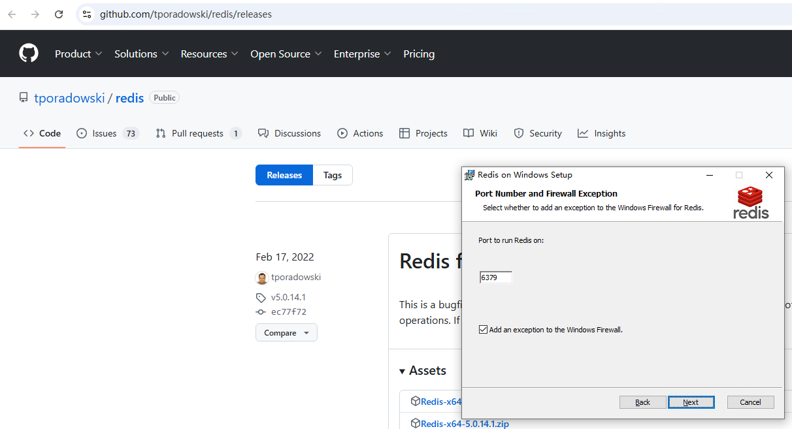
Task: Reload the page with the browser refresh icon
Action: [59, 14]
